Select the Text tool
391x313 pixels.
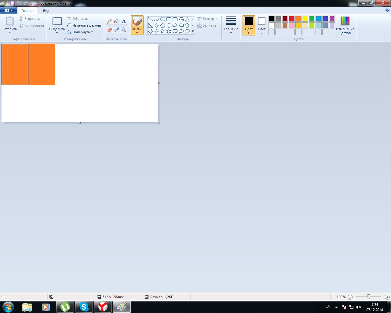tap(124, 21)
